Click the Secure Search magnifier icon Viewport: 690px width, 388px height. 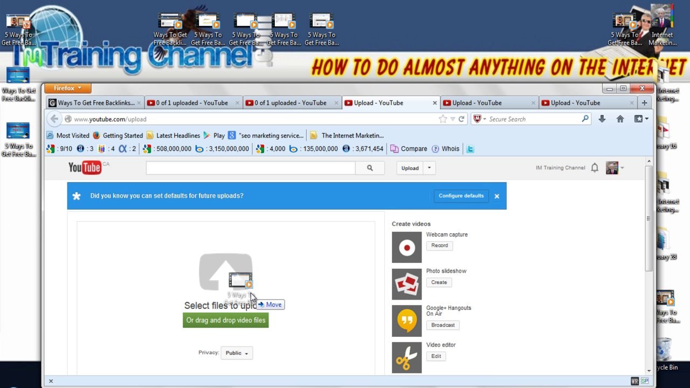point(585,119)
